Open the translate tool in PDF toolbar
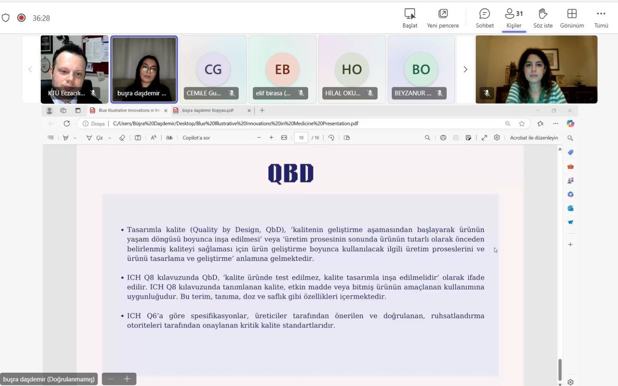Image resolution: width=618 pixels, height=386 pixels. pyautogui.click(x=170, y=137)
